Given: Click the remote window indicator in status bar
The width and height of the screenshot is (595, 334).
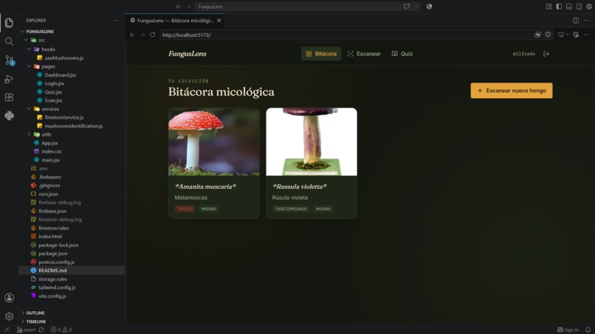Looking at the screenshot, I should [7, 330].
